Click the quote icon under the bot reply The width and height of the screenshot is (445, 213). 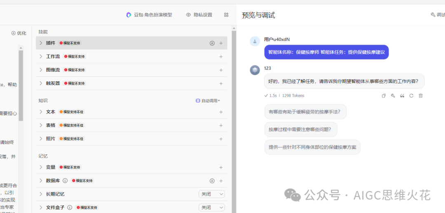pyautogui.click(x=402, y=96)
